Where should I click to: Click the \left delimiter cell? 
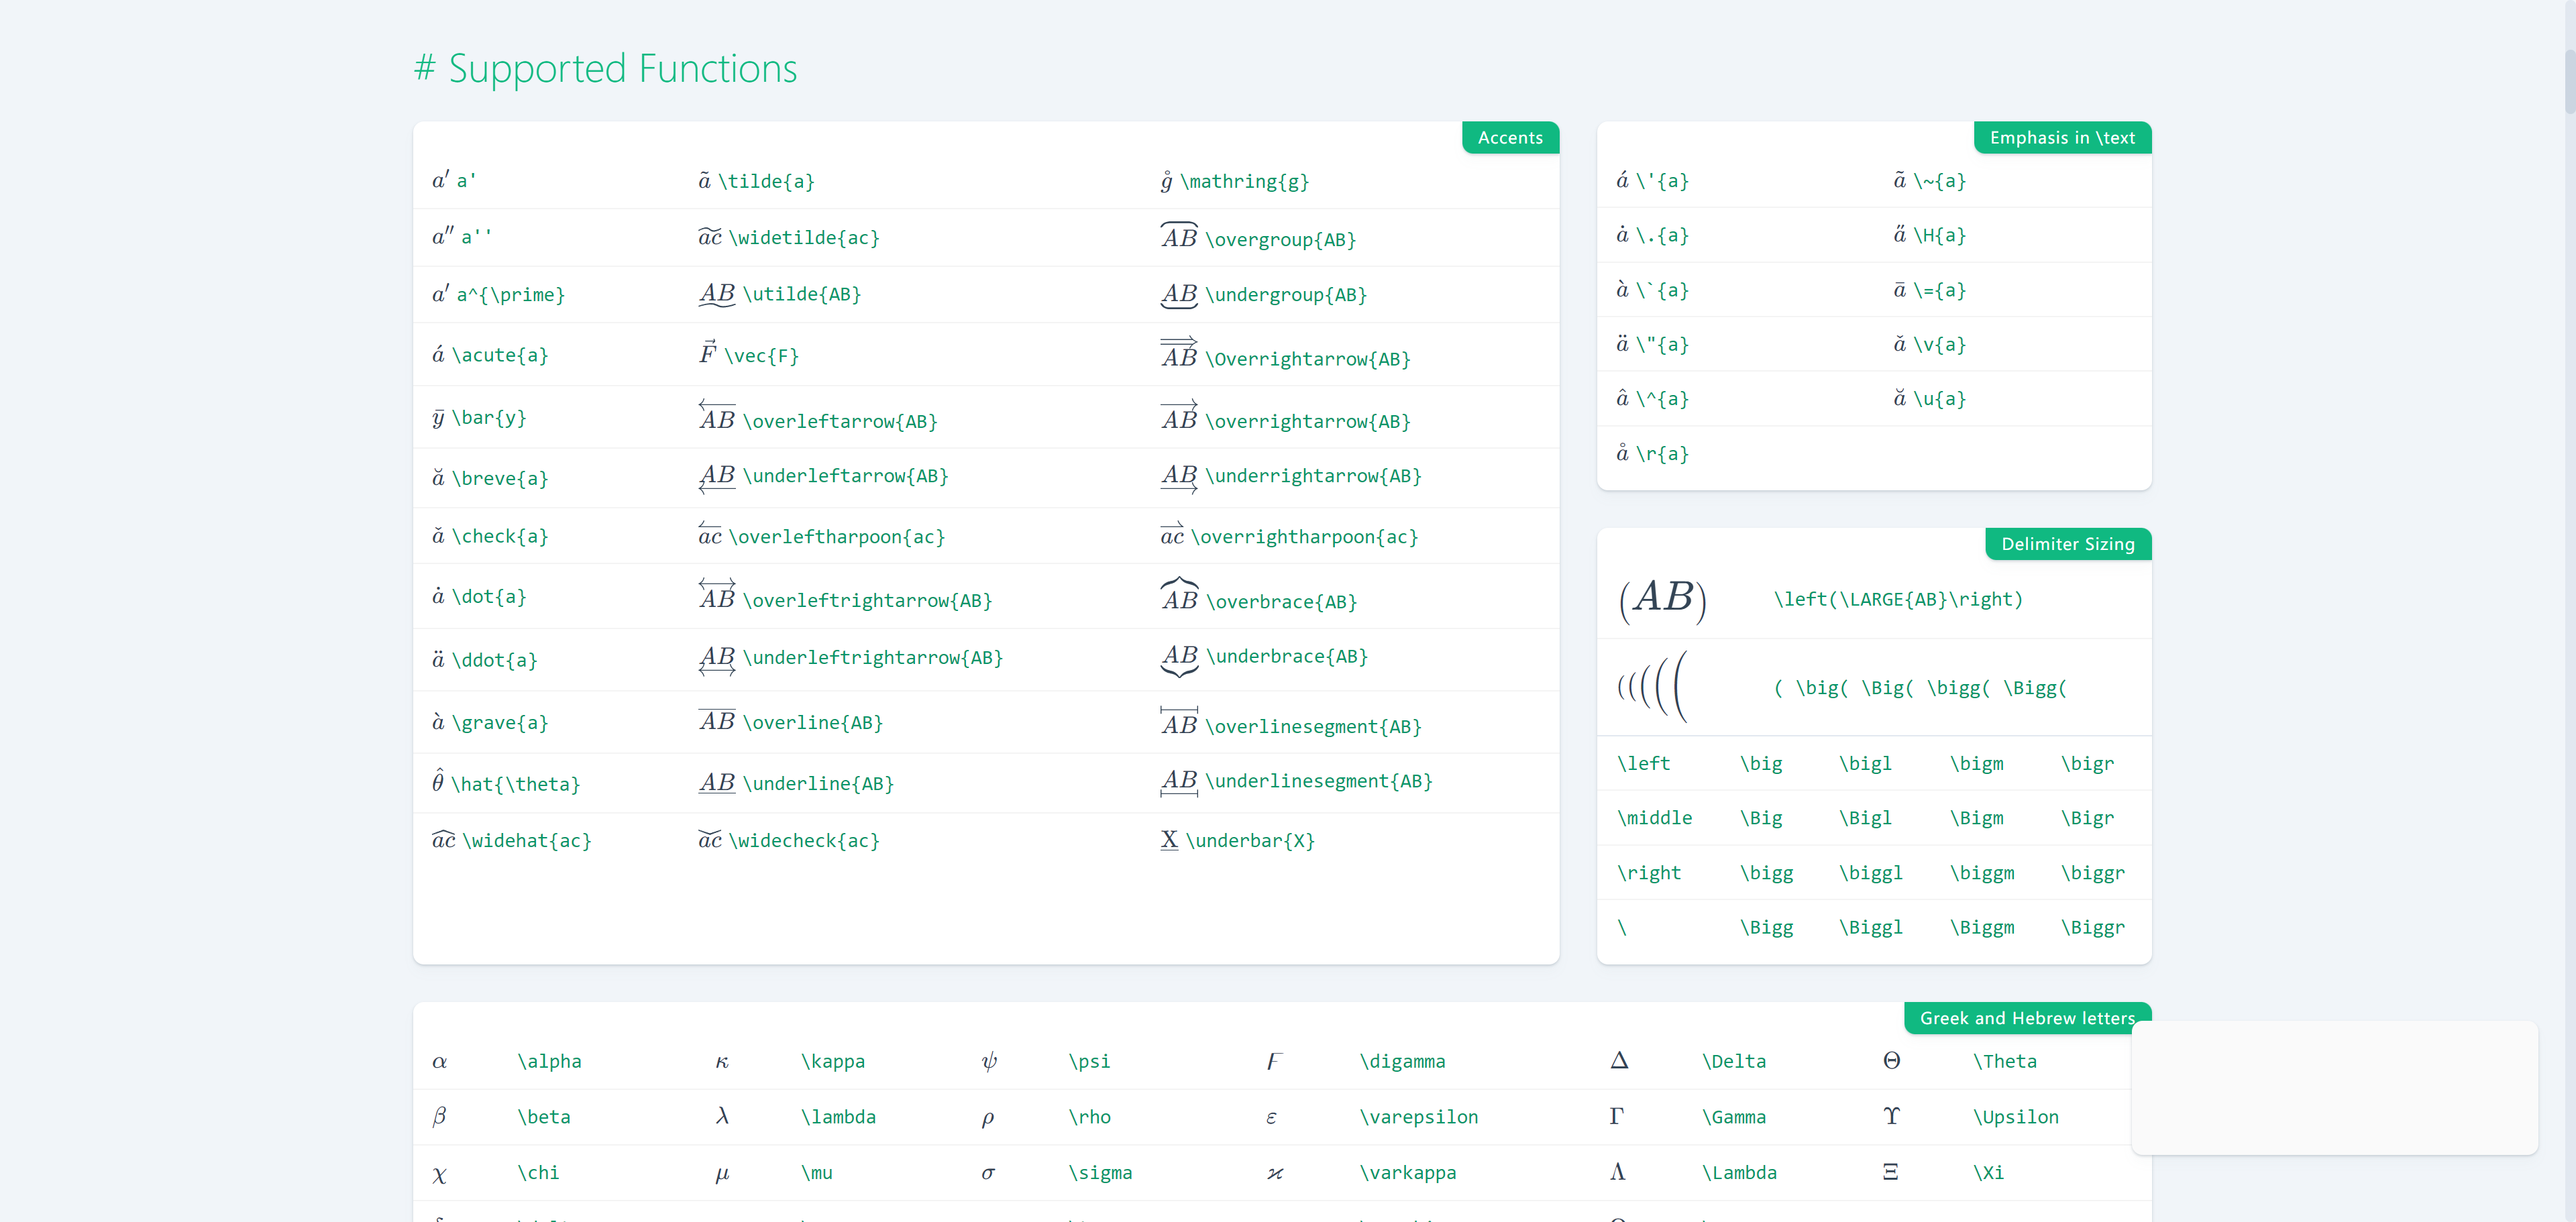(x=1643, y=764)
